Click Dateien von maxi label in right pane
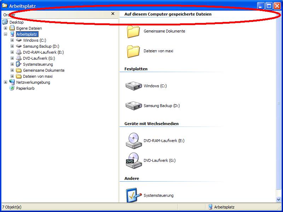Image resolution: width=283 pixels, height=212 pixels. coord(158,51)
